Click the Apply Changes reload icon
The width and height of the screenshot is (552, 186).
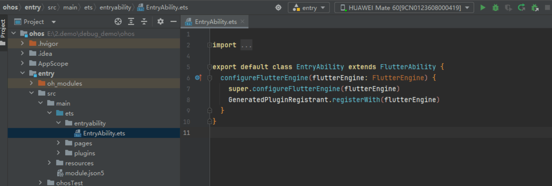[521, 8]
